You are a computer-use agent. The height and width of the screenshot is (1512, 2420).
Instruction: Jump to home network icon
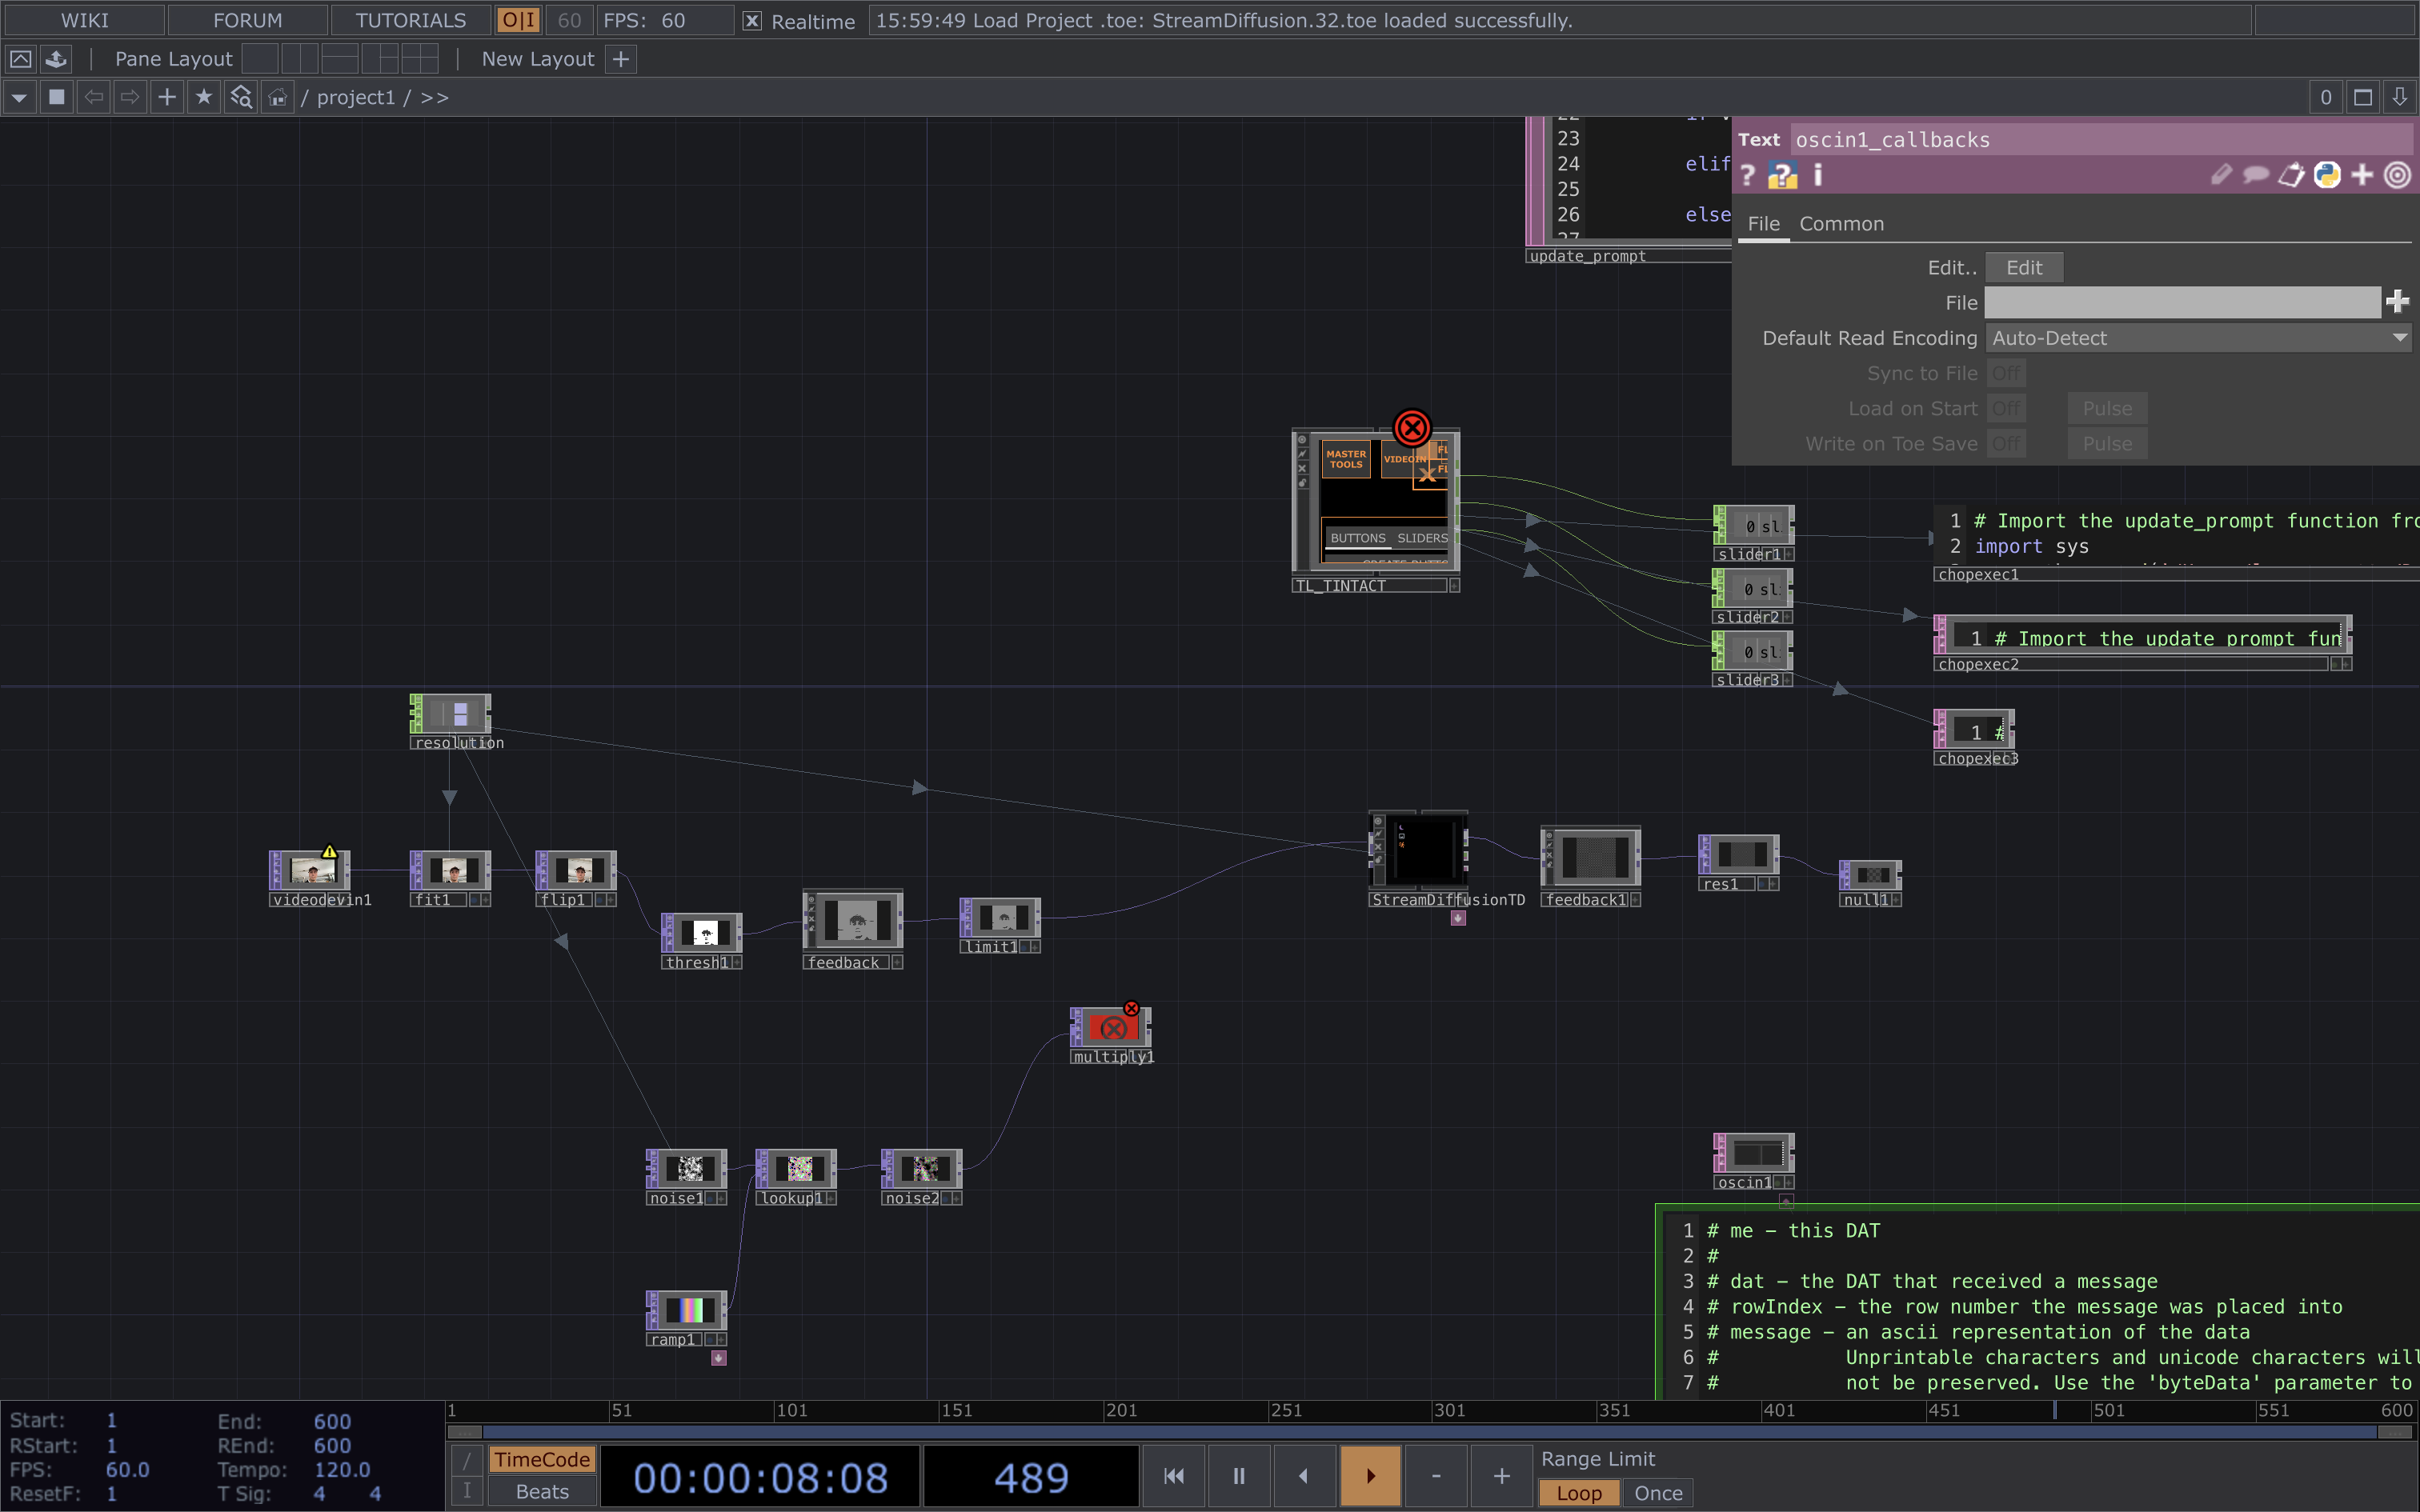click(x=278, y=97)
